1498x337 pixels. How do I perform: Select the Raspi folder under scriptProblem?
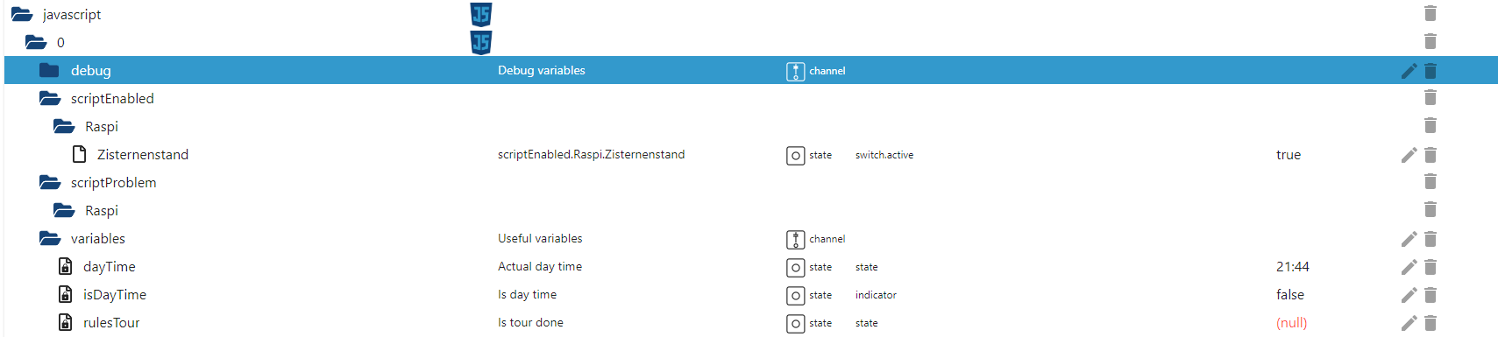tap(101, 211)
